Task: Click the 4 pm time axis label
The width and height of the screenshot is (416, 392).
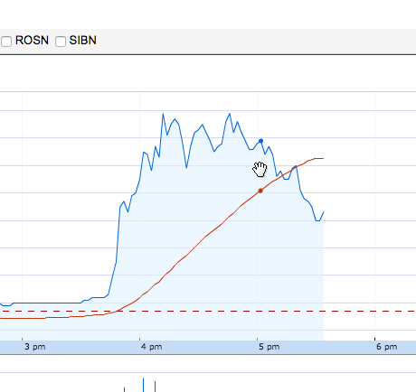Action: [x=151, y=347]
